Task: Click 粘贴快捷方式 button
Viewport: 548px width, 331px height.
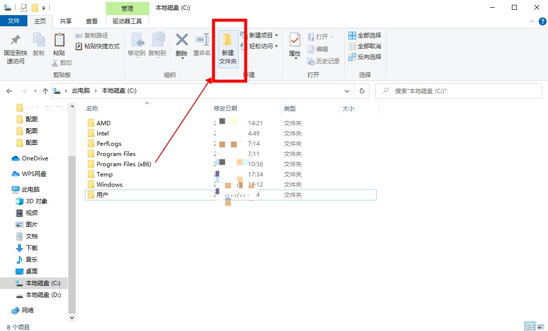Action: 98,46
